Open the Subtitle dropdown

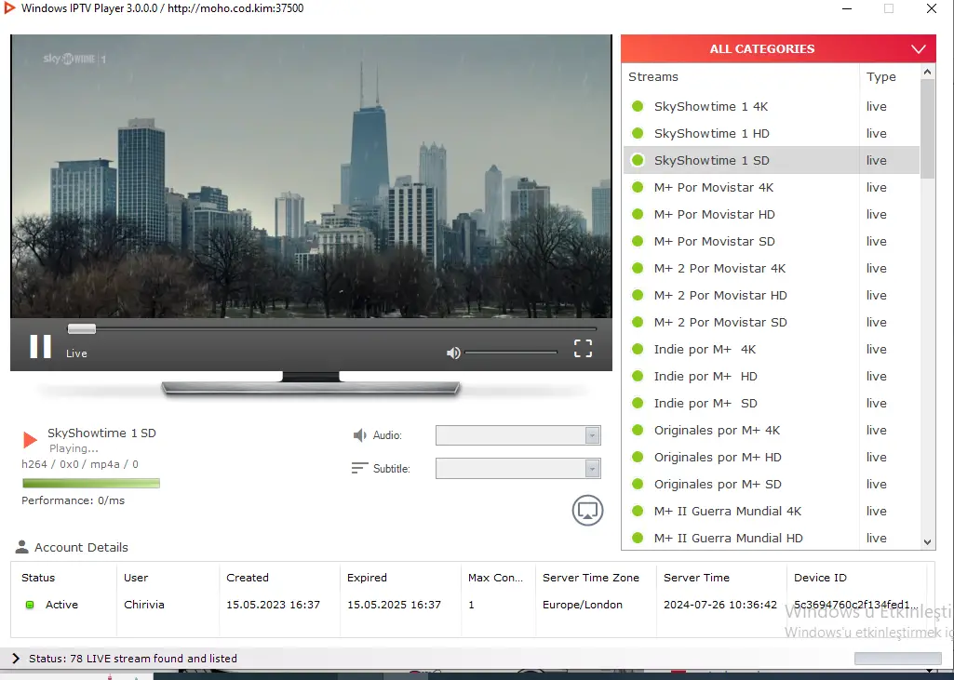click(518, 468)
